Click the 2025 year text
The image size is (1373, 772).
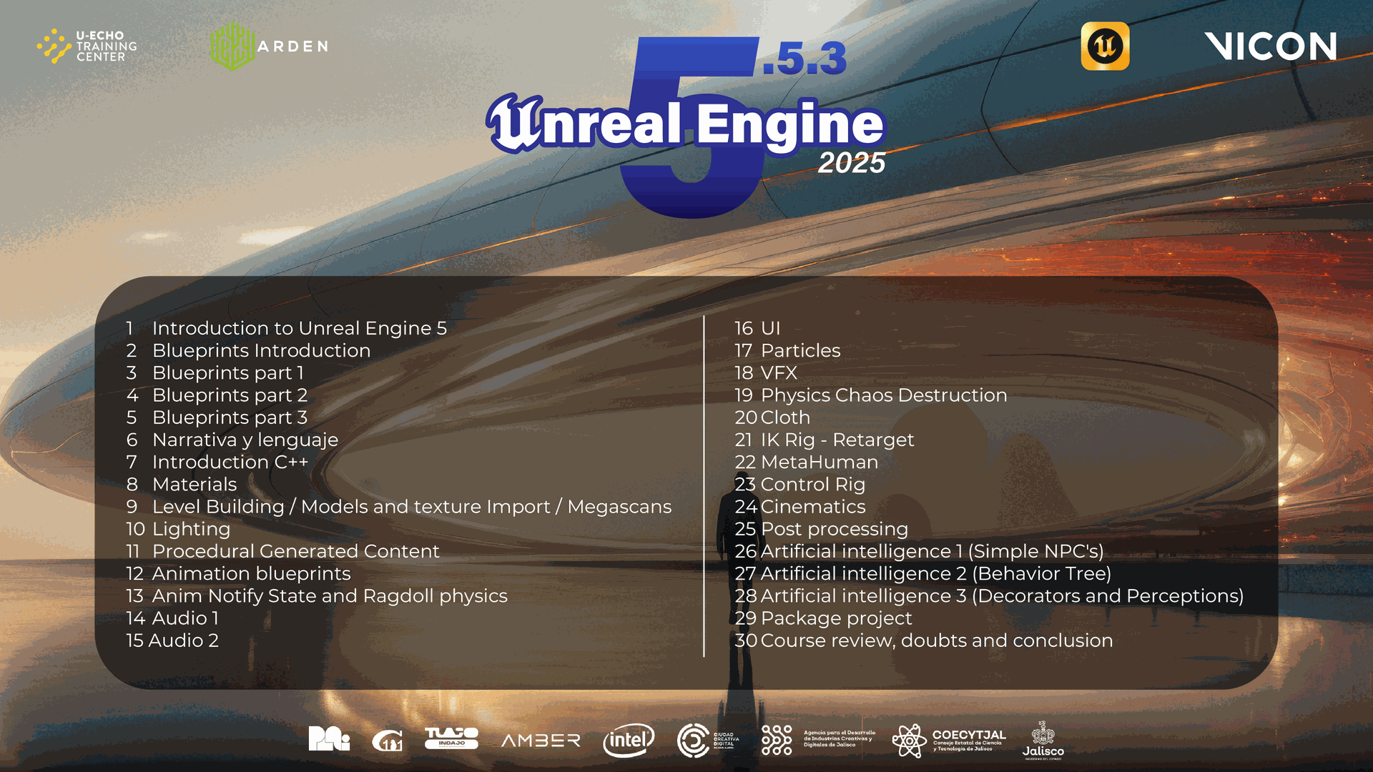852,163
